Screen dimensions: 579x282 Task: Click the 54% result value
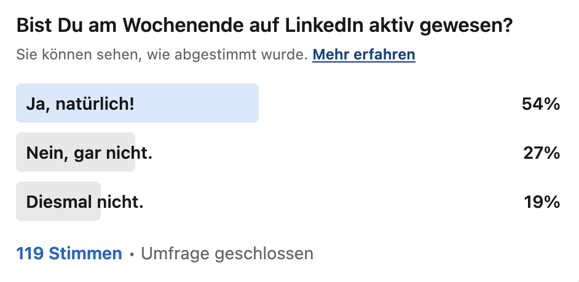541,104
